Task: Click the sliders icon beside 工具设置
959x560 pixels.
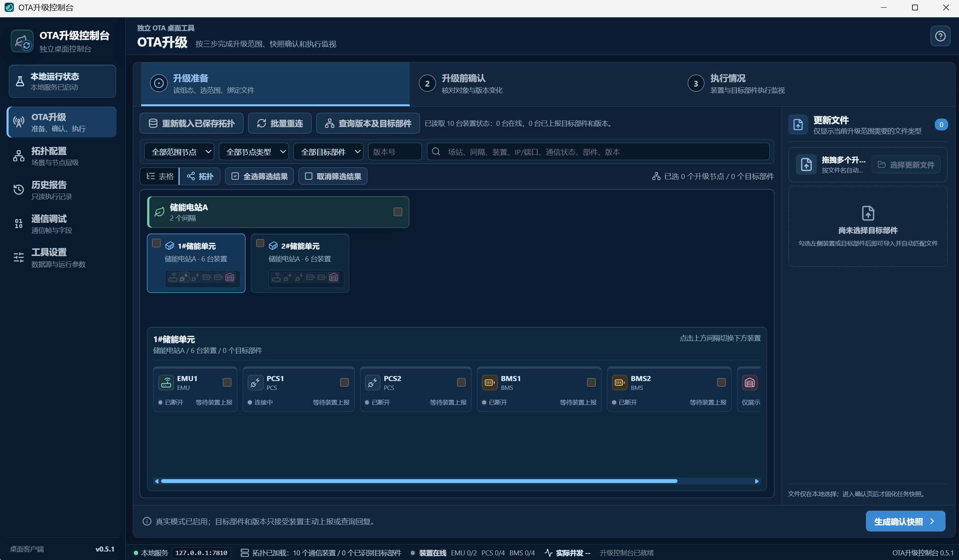Action: 19,257
